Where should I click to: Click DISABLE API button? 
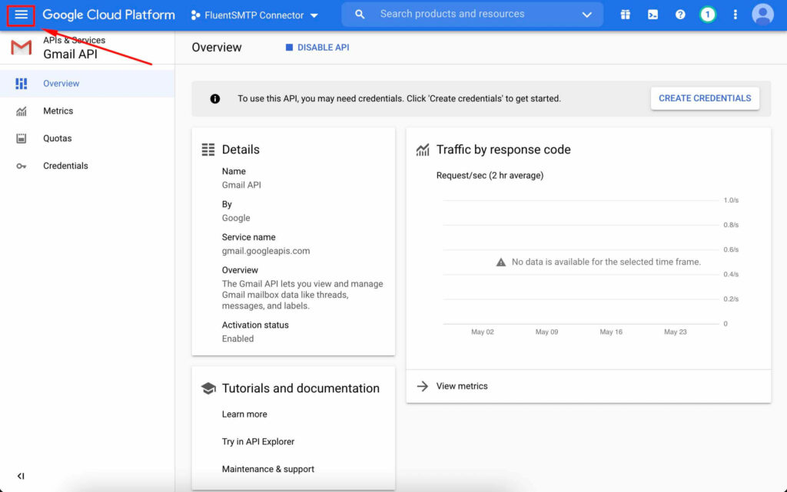317,48
